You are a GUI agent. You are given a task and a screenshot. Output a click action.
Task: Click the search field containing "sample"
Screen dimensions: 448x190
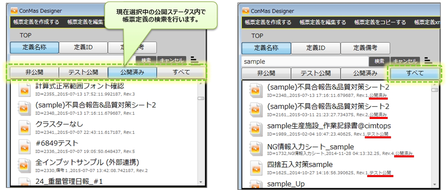point(305,62)
